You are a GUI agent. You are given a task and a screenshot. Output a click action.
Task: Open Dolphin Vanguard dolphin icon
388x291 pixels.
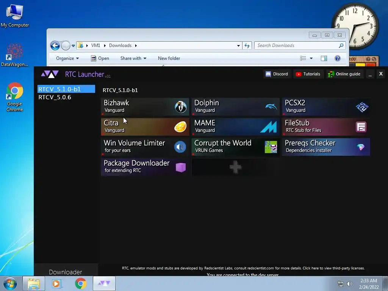(271, 106)
